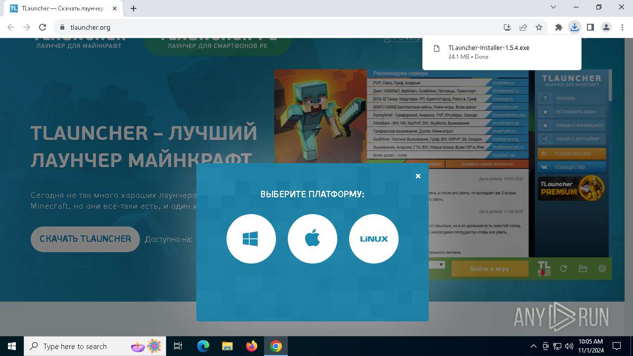The image size is (633, 356).
Task: Click Плащи с анимацией sidebar item
Action: [x=571, y=126]
